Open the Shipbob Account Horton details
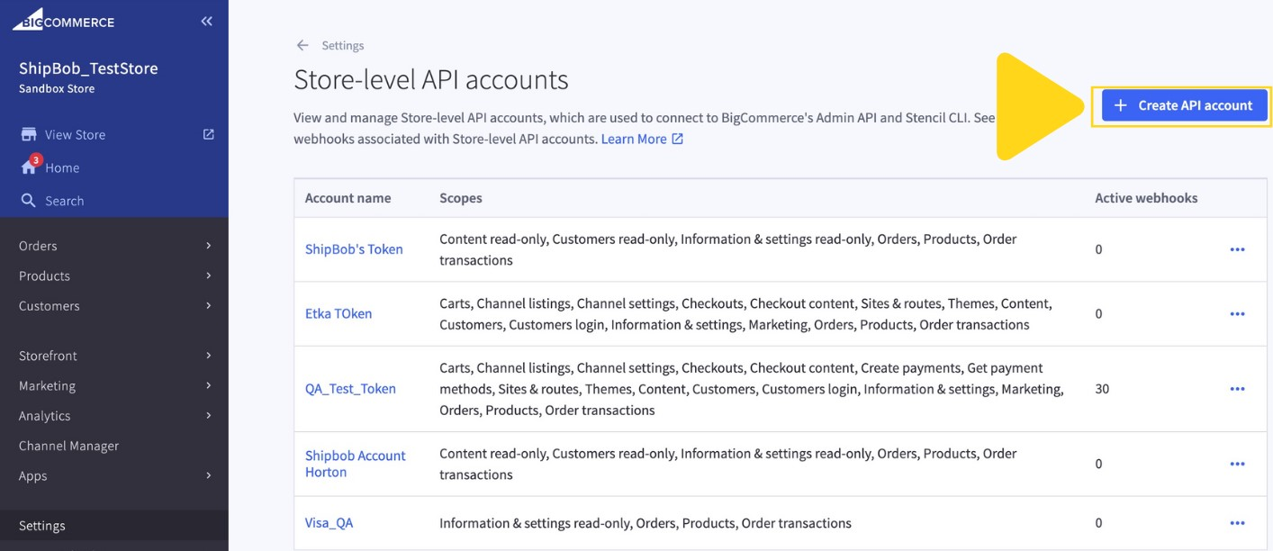This screenshot has width=1273, height=551. 355,463
